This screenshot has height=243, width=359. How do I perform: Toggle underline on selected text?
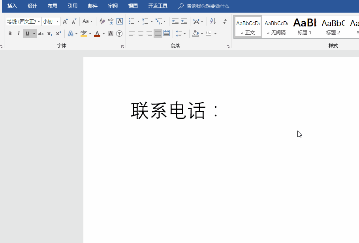pyautogui.click(x=27, y=34)
